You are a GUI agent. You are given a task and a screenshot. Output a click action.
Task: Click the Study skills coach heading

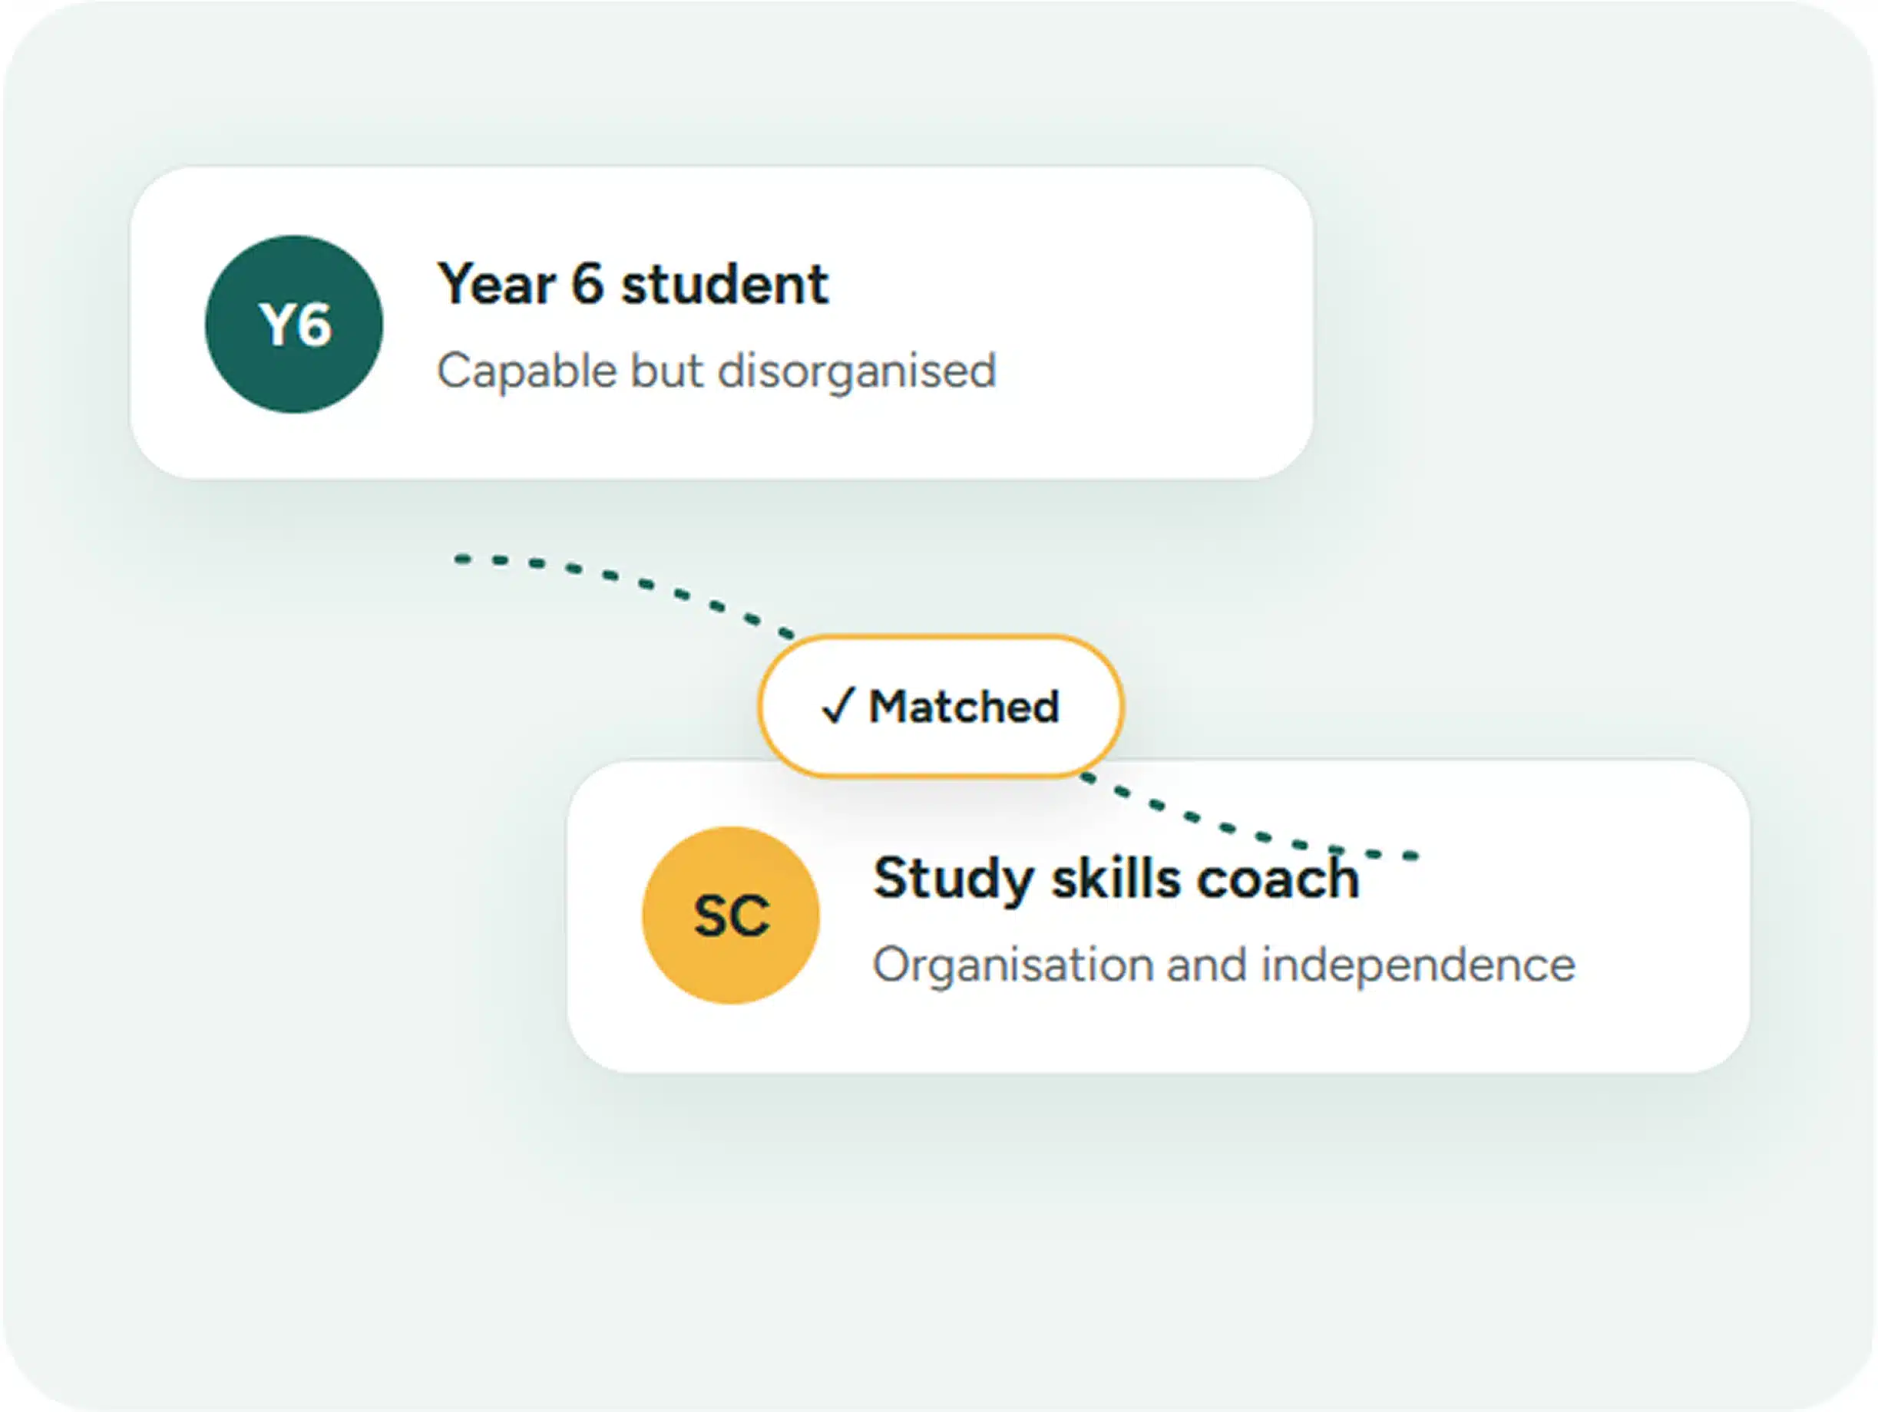pyautogui.click(x=1116, y=878)
